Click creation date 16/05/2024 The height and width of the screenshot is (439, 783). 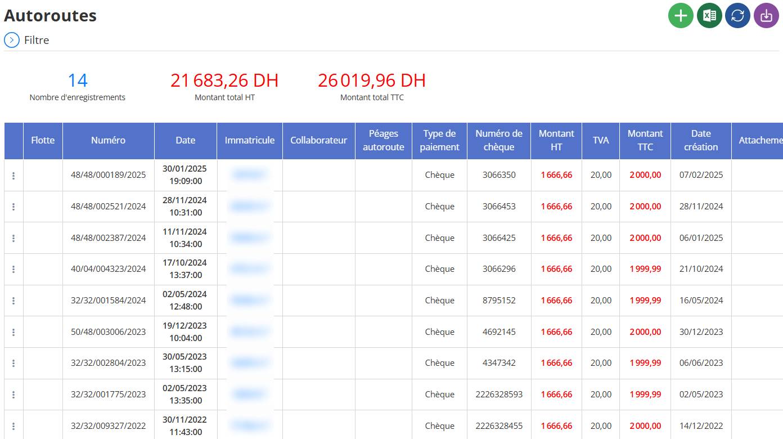[701, 301]
